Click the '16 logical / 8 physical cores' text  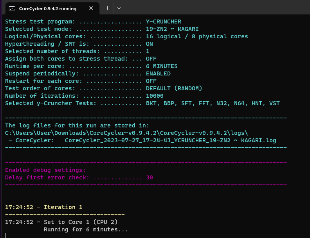click(197, 36)
